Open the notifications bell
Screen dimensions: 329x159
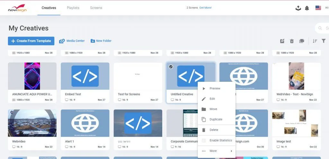coord(307,8)
